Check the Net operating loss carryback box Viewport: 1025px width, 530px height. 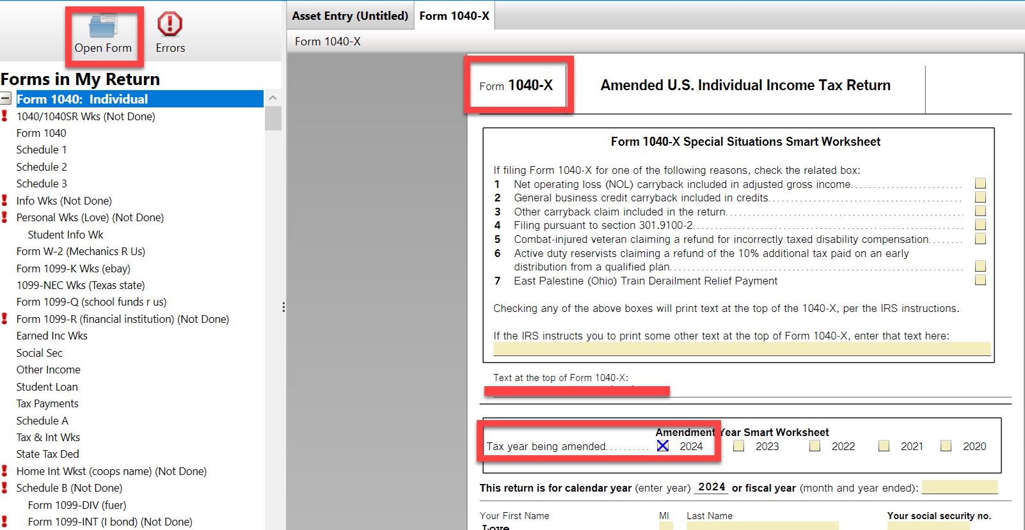(x=980, y=183)
